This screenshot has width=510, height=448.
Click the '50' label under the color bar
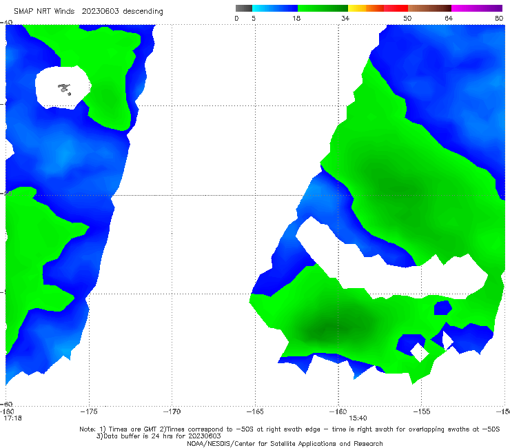(x=407, y=19)
